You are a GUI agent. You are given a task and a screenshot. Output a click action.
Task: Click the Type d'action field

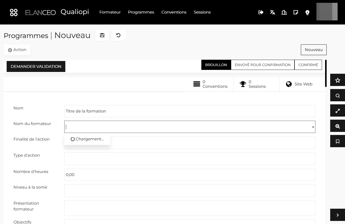point(190,159)
